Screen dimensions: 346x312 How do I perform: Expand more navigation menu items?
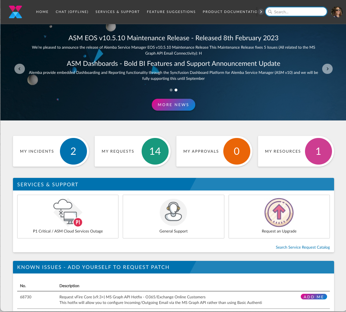tap(261, 12)
